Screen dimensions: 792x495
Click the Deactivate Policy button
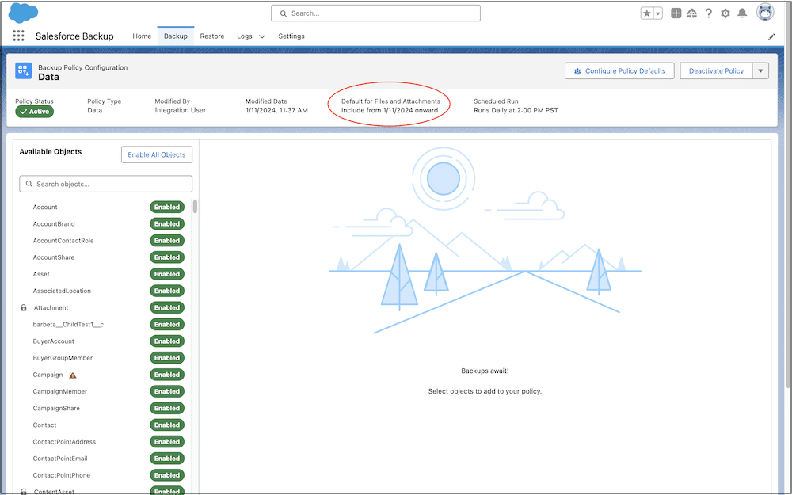[x=716, y=71]
